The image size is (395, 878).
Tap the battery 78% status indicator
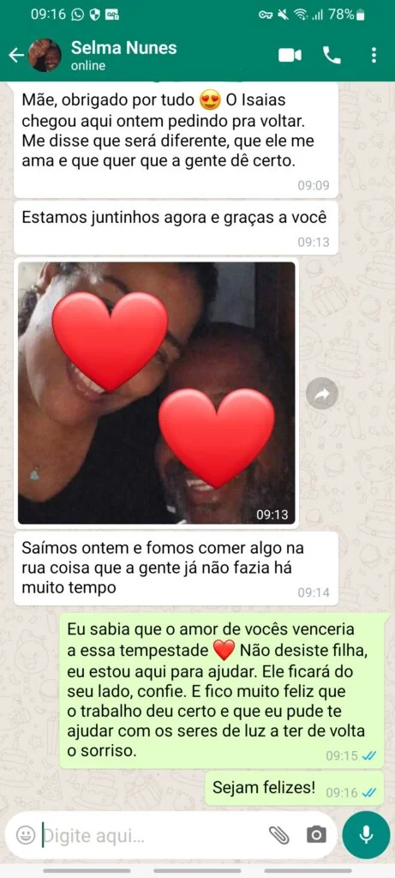click(347, 15)
